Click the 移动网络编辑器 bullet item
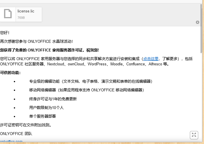204x144 pixels. [x=86, y=90]
